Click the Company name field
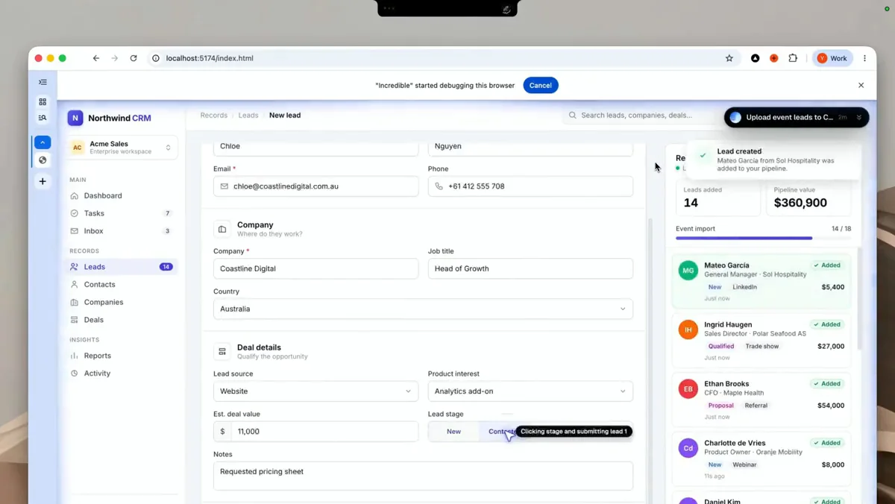895x504 pixels. pos(316,268)
